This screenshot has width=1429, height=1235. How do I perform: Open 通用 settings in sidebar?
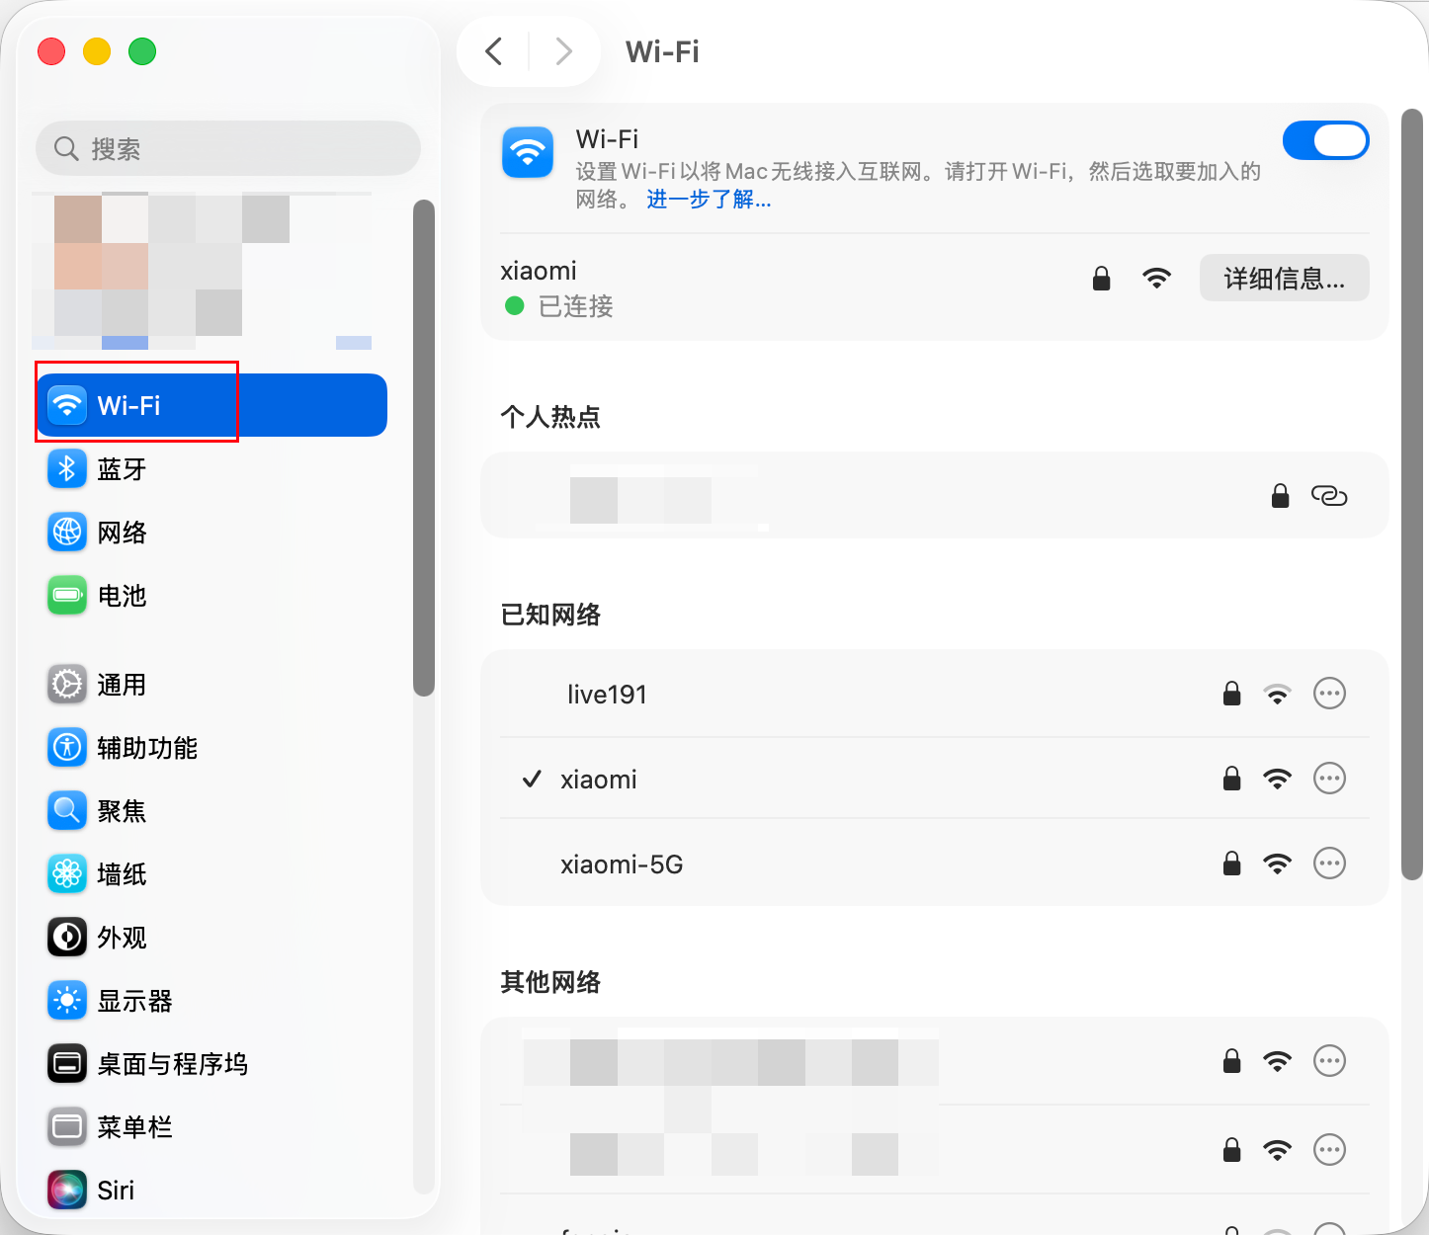pos(211,684)
